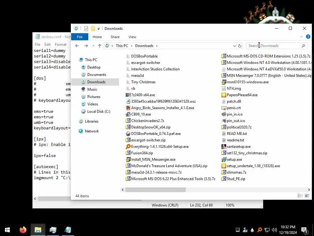This screenshot has width=314, height=236.
Task: Switch to large icons view layout icon
Action: pyautogui.click(x=307, y=196)
